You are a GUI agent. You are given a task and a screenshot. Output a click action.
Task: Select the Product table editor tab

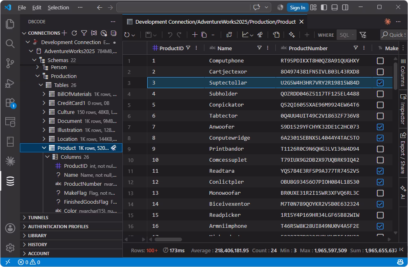pyautogui.click(x=215, y=22)
